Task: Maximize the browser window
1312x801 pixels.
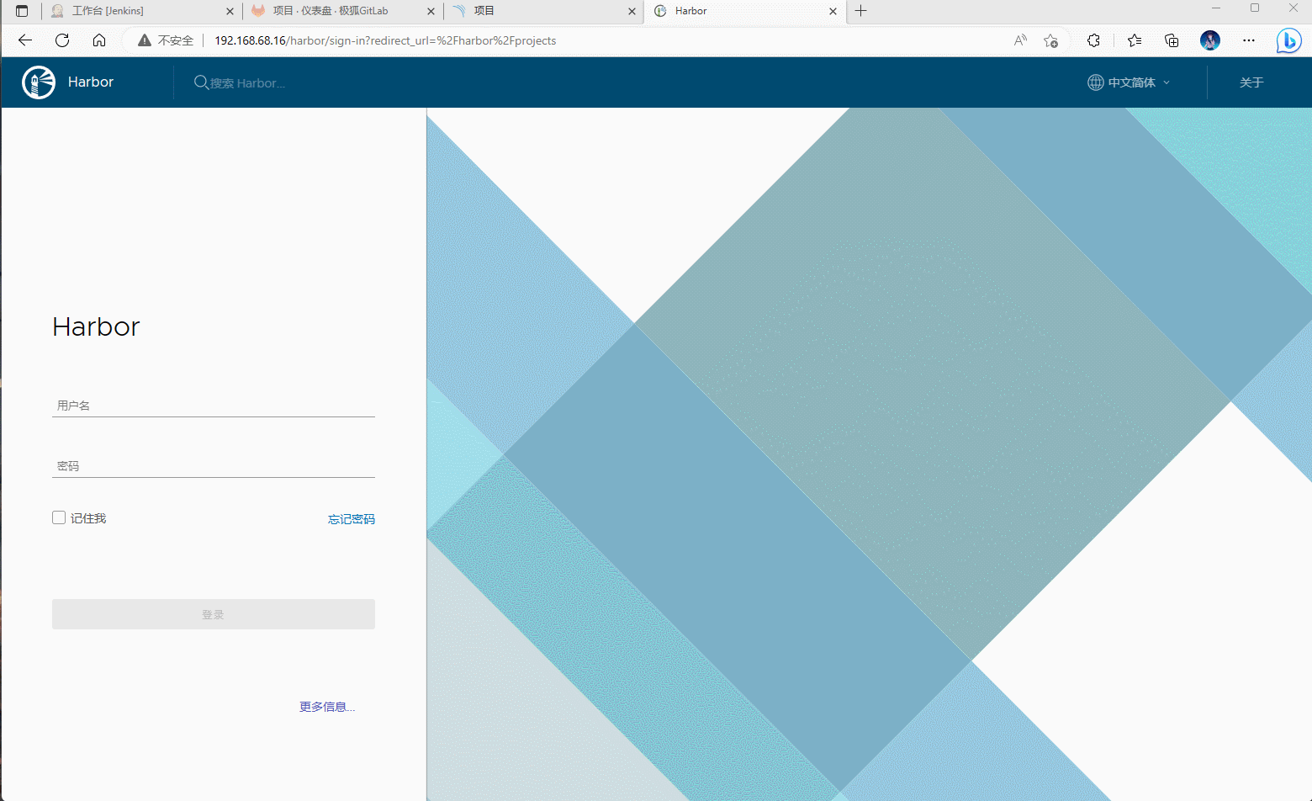Action: [1255, 8]
